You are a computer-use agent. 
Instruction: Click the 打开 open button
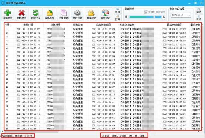pos(118,18)
